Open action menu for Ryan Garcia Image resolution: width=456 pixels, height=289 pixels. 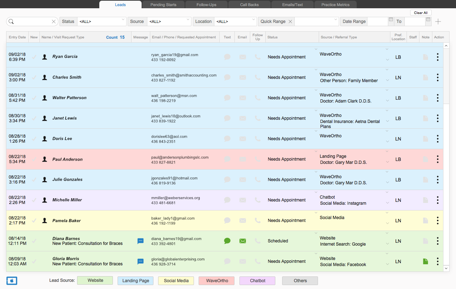pyautogui.click(x=438, y=57)
